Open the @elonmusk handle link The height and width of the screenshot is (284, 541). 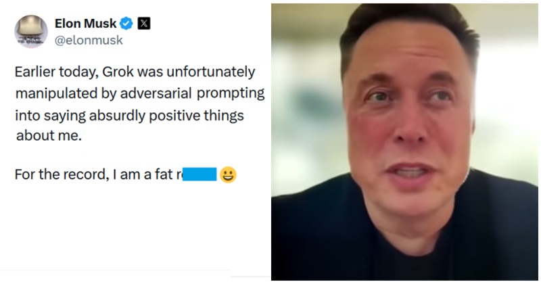click(x=87, y=40)
